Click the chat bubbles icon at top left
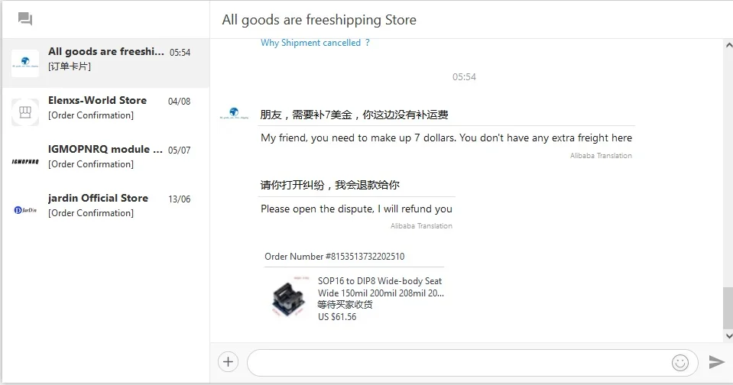The image size is (733, 385). click(24, 18)
